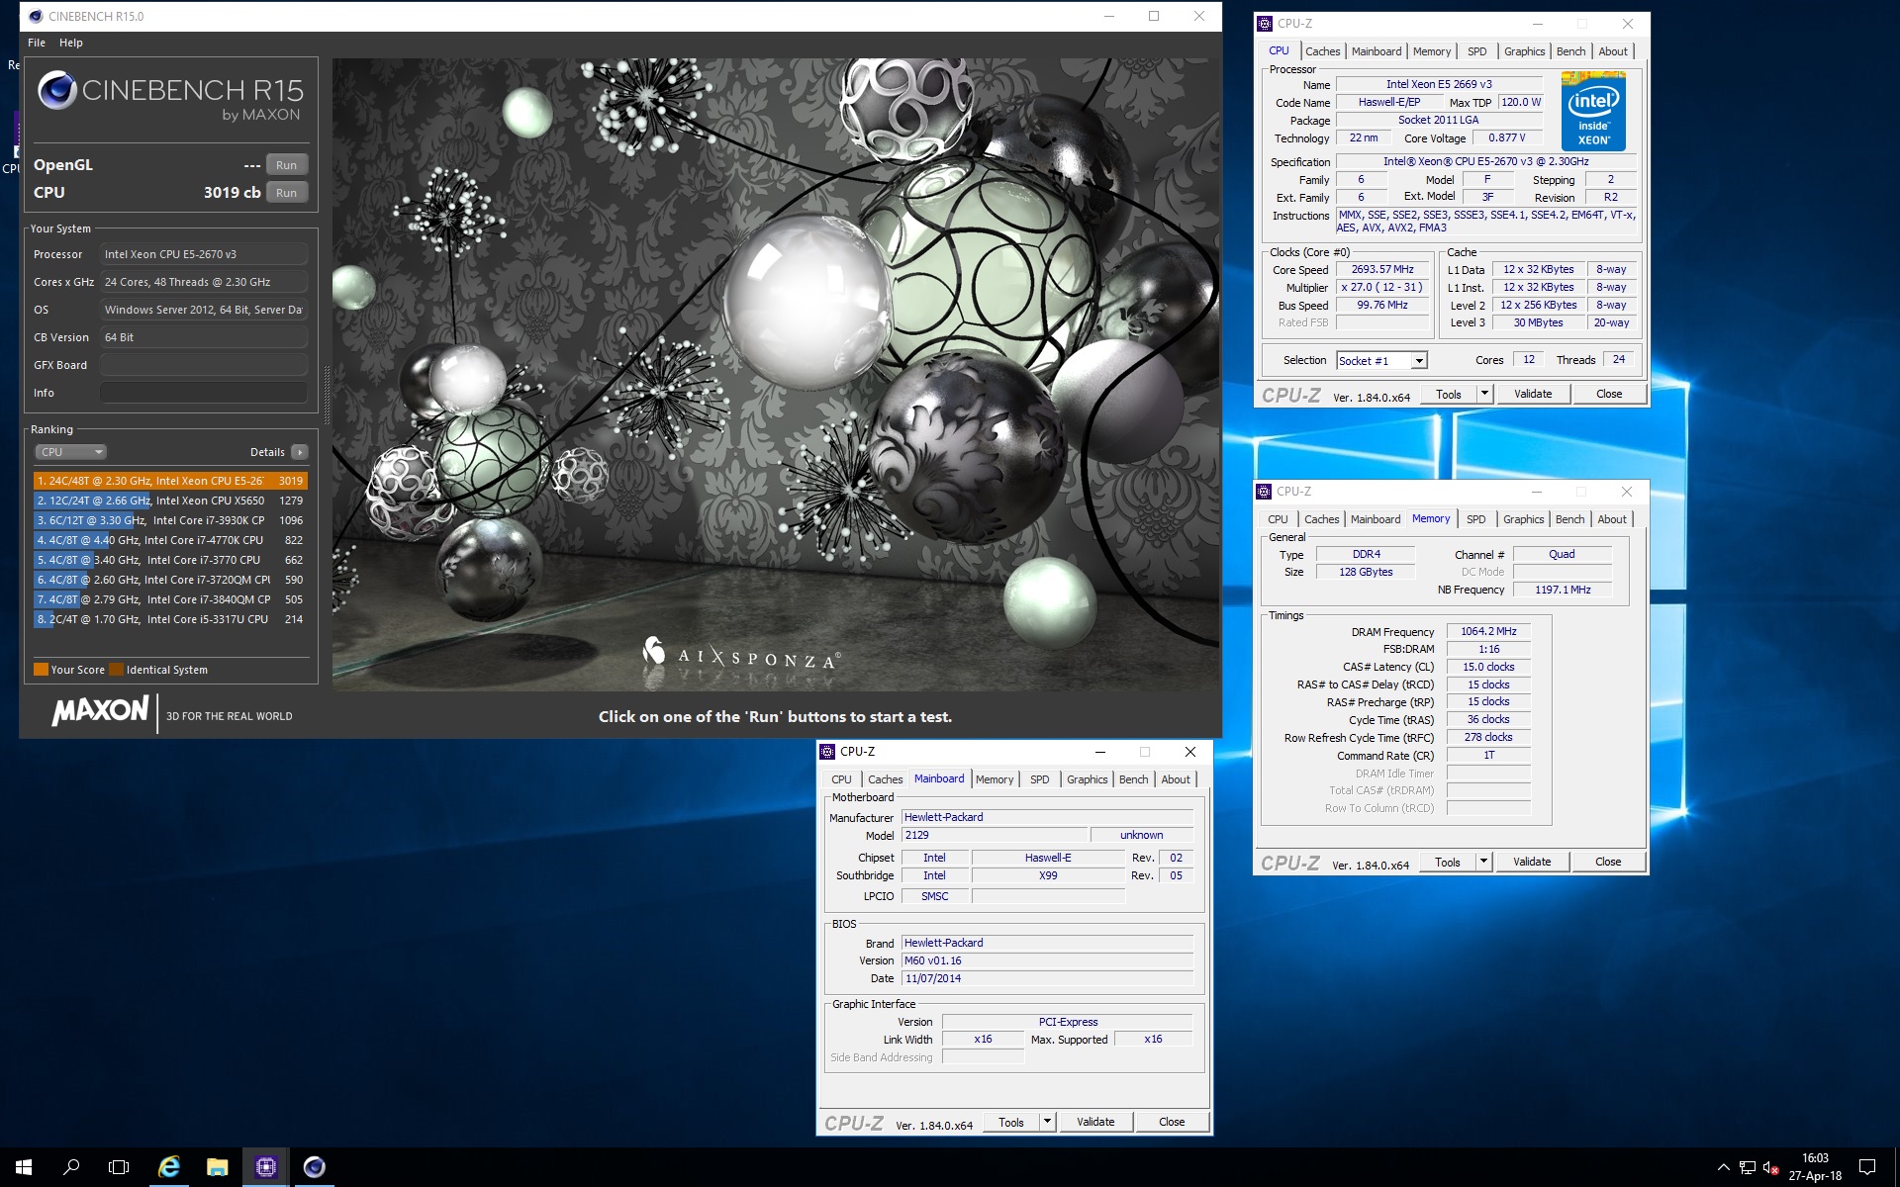1900x1187 pixels.
Task: Open CPU tab in Mainboard CPU-Z window
Action: click(841, 779)
